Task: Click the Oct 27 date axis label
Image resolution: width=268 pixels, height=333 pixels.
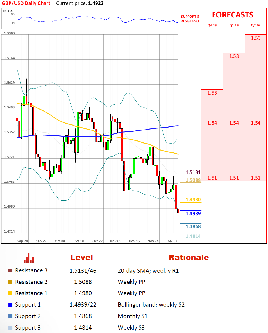Action: coord(97,241)
